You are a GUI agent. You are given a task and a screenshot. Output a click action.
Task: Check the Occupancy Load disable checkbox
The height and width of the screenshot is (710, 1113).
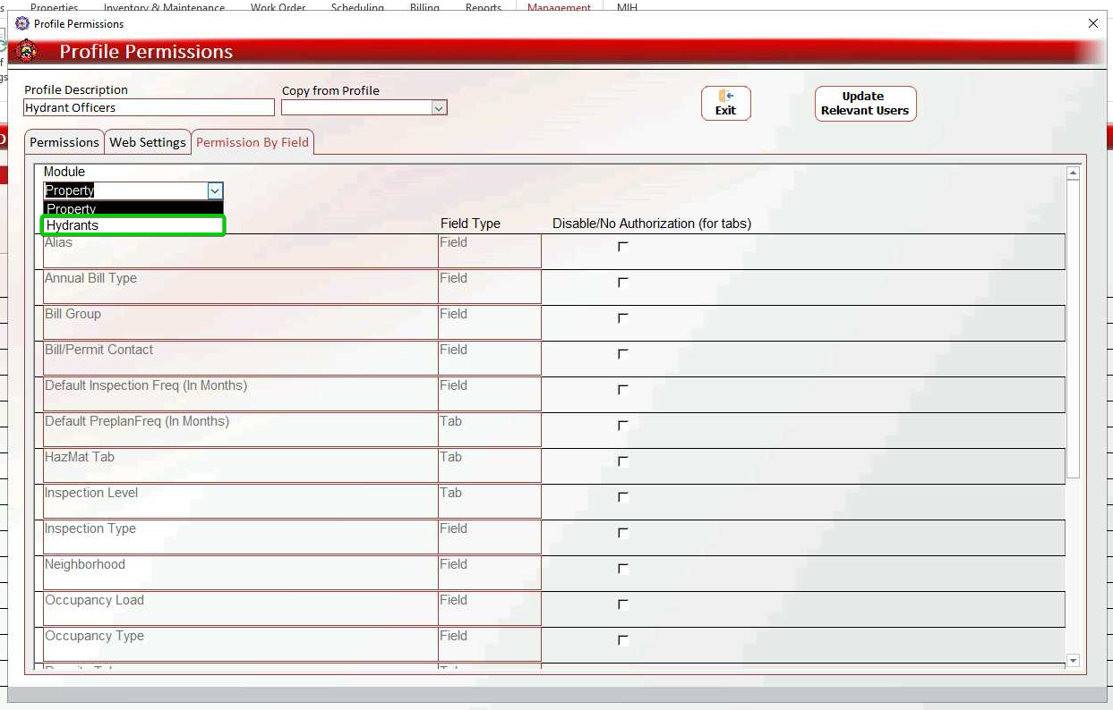click(623, 604)
